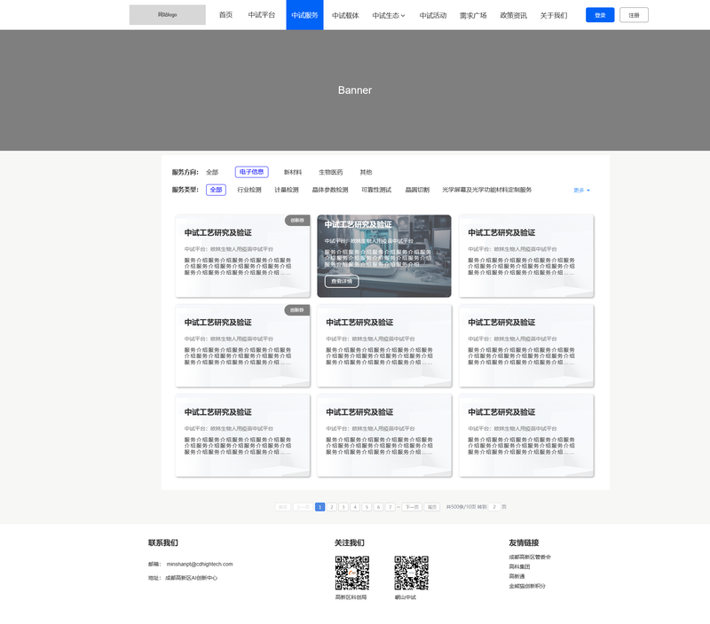Click the 注册 button
This screenshot has width=710, height=624.
pos(634,15)
